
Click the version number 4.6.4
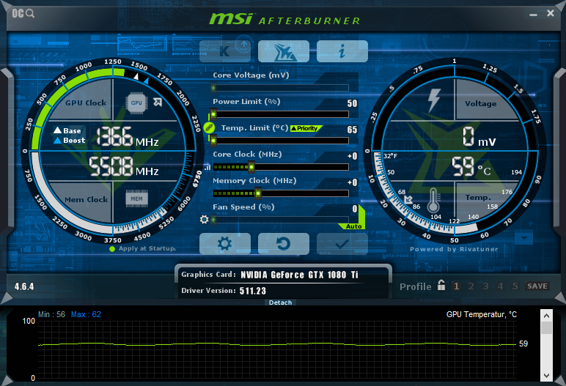pos(24,287)
